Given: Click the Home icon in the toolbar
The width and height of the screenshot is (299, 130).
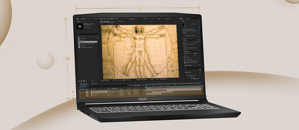Looking at the screenshot, I should [x=78, y=19].
